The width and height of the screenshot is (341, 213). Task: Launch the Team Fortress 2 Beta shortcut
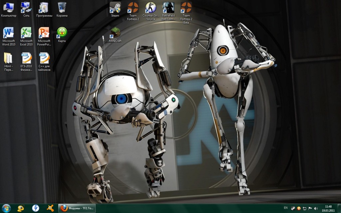pyautogui.click(x=186, y=13)
